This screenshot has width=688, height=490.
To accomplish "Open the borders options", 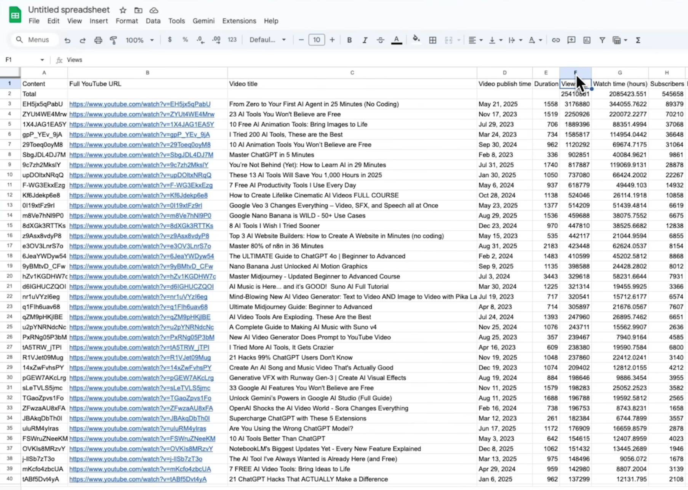I will pyautogui.click(x=433, y=40).
